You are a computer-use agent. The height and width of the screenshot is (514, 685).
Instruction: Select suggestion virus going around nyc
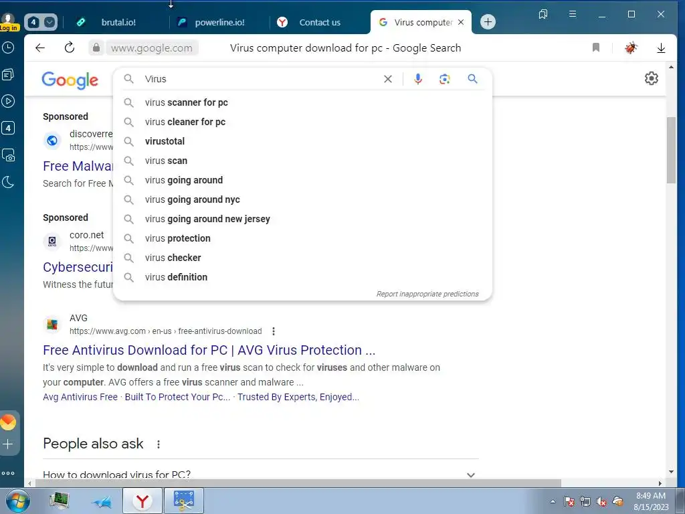click(302, 199)
